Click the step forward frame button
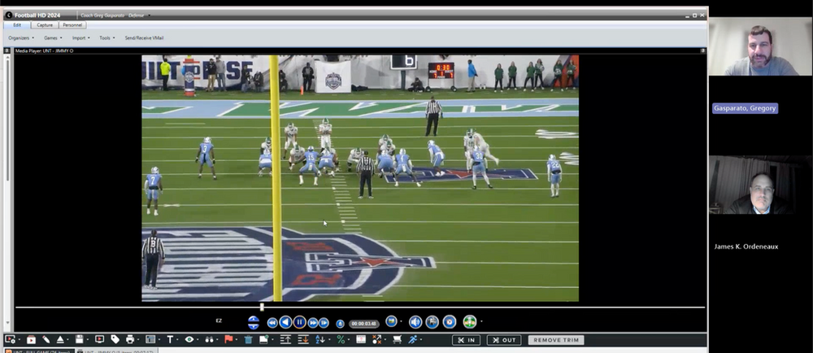 (324, 322)
